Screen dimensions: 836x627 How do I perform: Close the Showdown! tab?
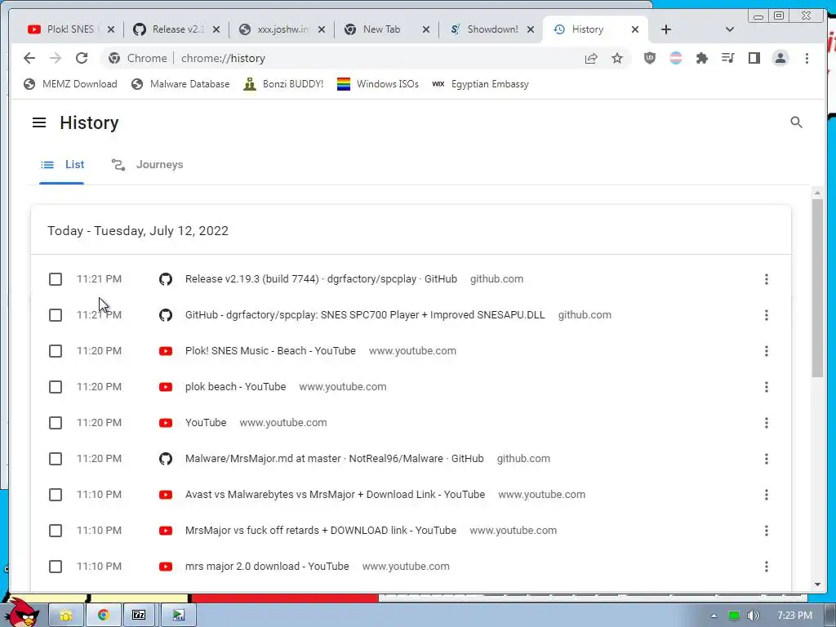pyautogui.click(x=531, y=29)
